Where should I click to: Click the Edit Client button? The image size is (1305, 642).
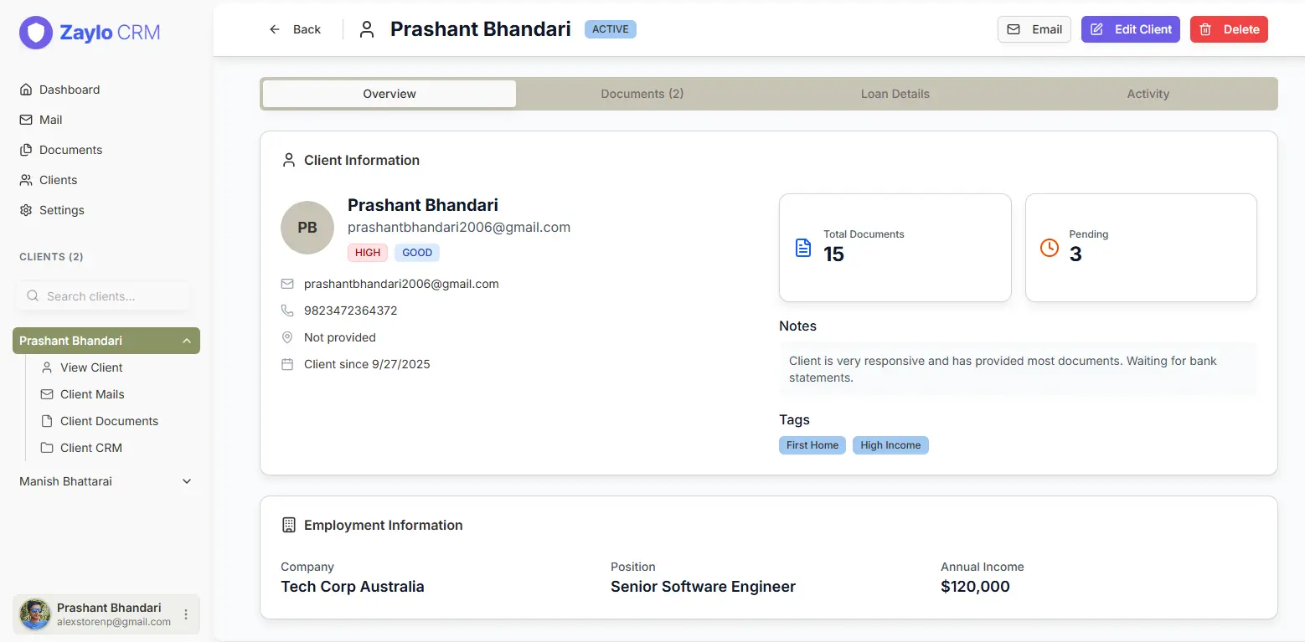(x=1130, y=28)
